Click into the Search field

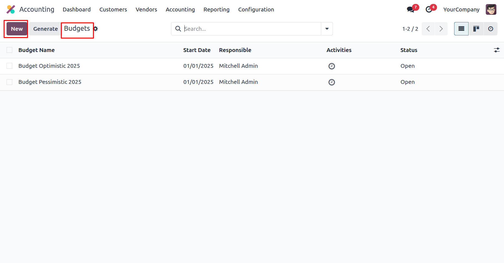[251, 29]
